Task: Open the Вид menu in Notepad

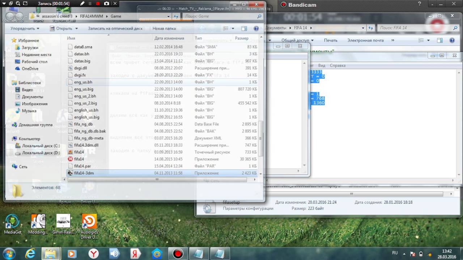Action: [x=322, y=66]
